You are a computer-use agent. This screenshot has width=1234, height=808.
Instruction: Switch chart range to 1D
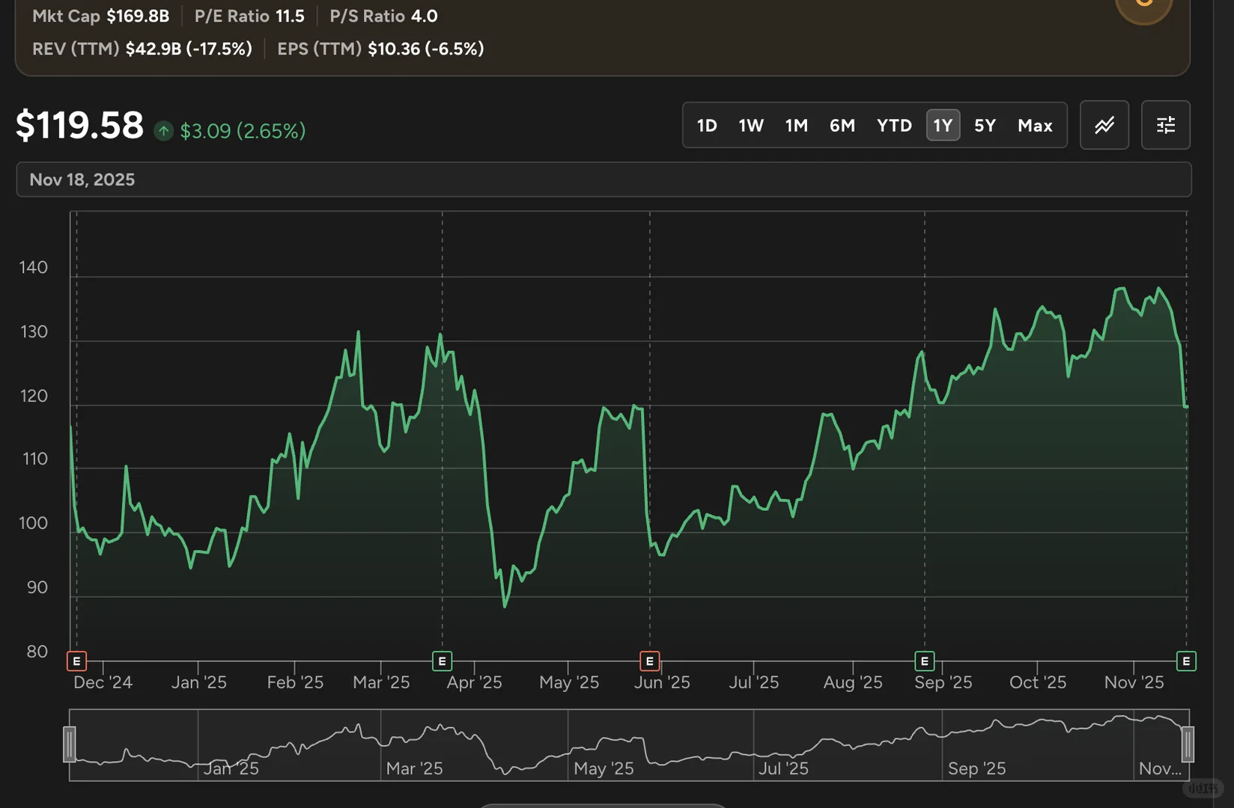707,126
